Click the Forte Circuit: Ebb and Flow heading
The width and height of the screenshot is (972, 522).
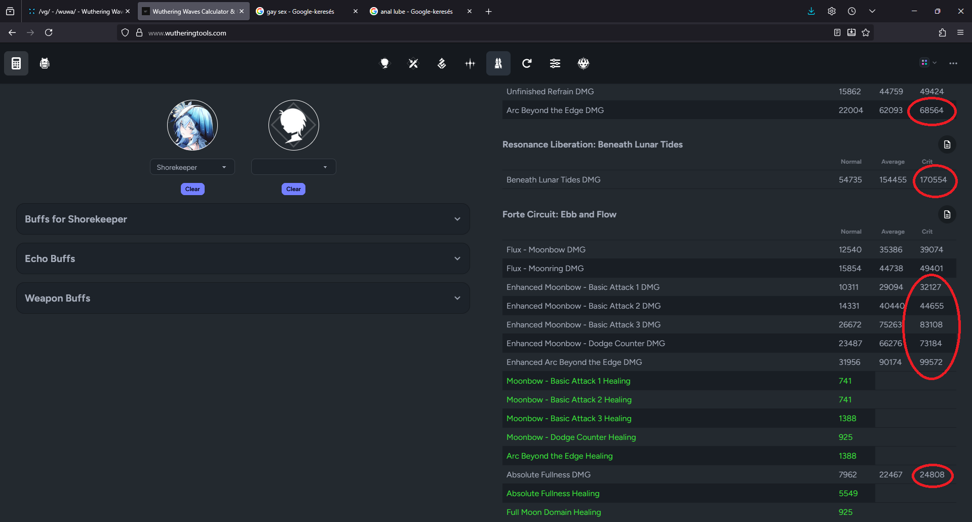pos(559,214)
